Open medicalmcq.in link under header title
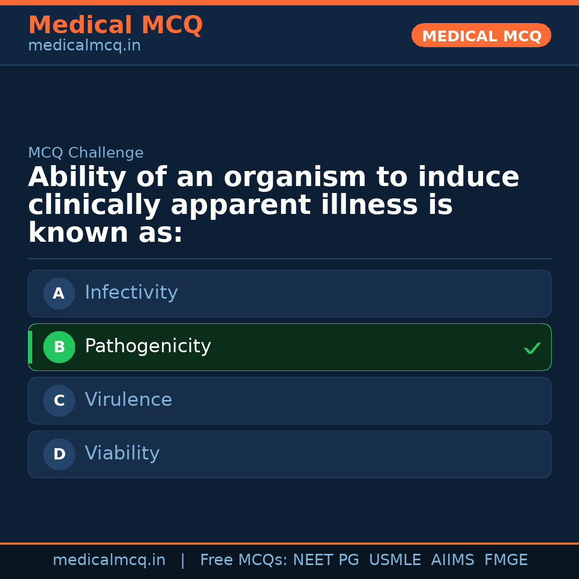 [x=84, y=46]
